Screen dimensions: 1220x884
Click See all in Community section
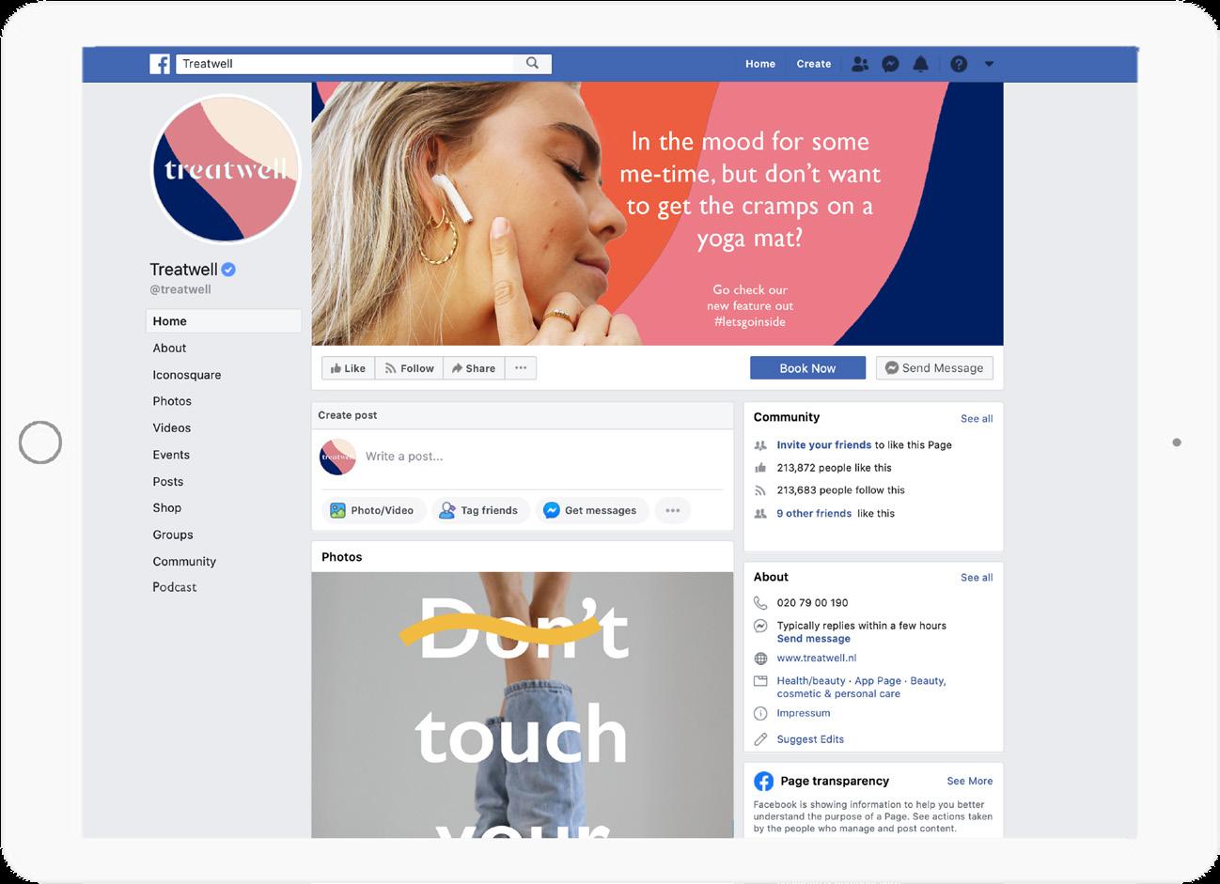[x=977, y=419]
